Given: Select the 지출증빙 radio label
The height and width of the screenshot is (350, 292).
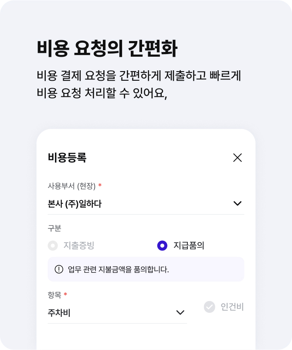Looking at the screenshot, I should [x=79, y=245].
